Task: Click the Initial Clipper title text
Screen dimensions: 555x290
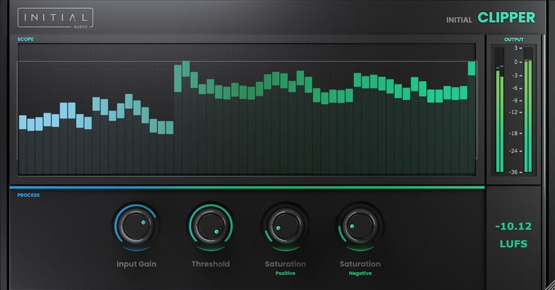Action: [490, 18]
